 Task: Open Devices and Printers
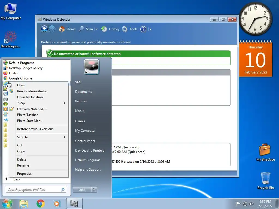click(x=89, y=150)
